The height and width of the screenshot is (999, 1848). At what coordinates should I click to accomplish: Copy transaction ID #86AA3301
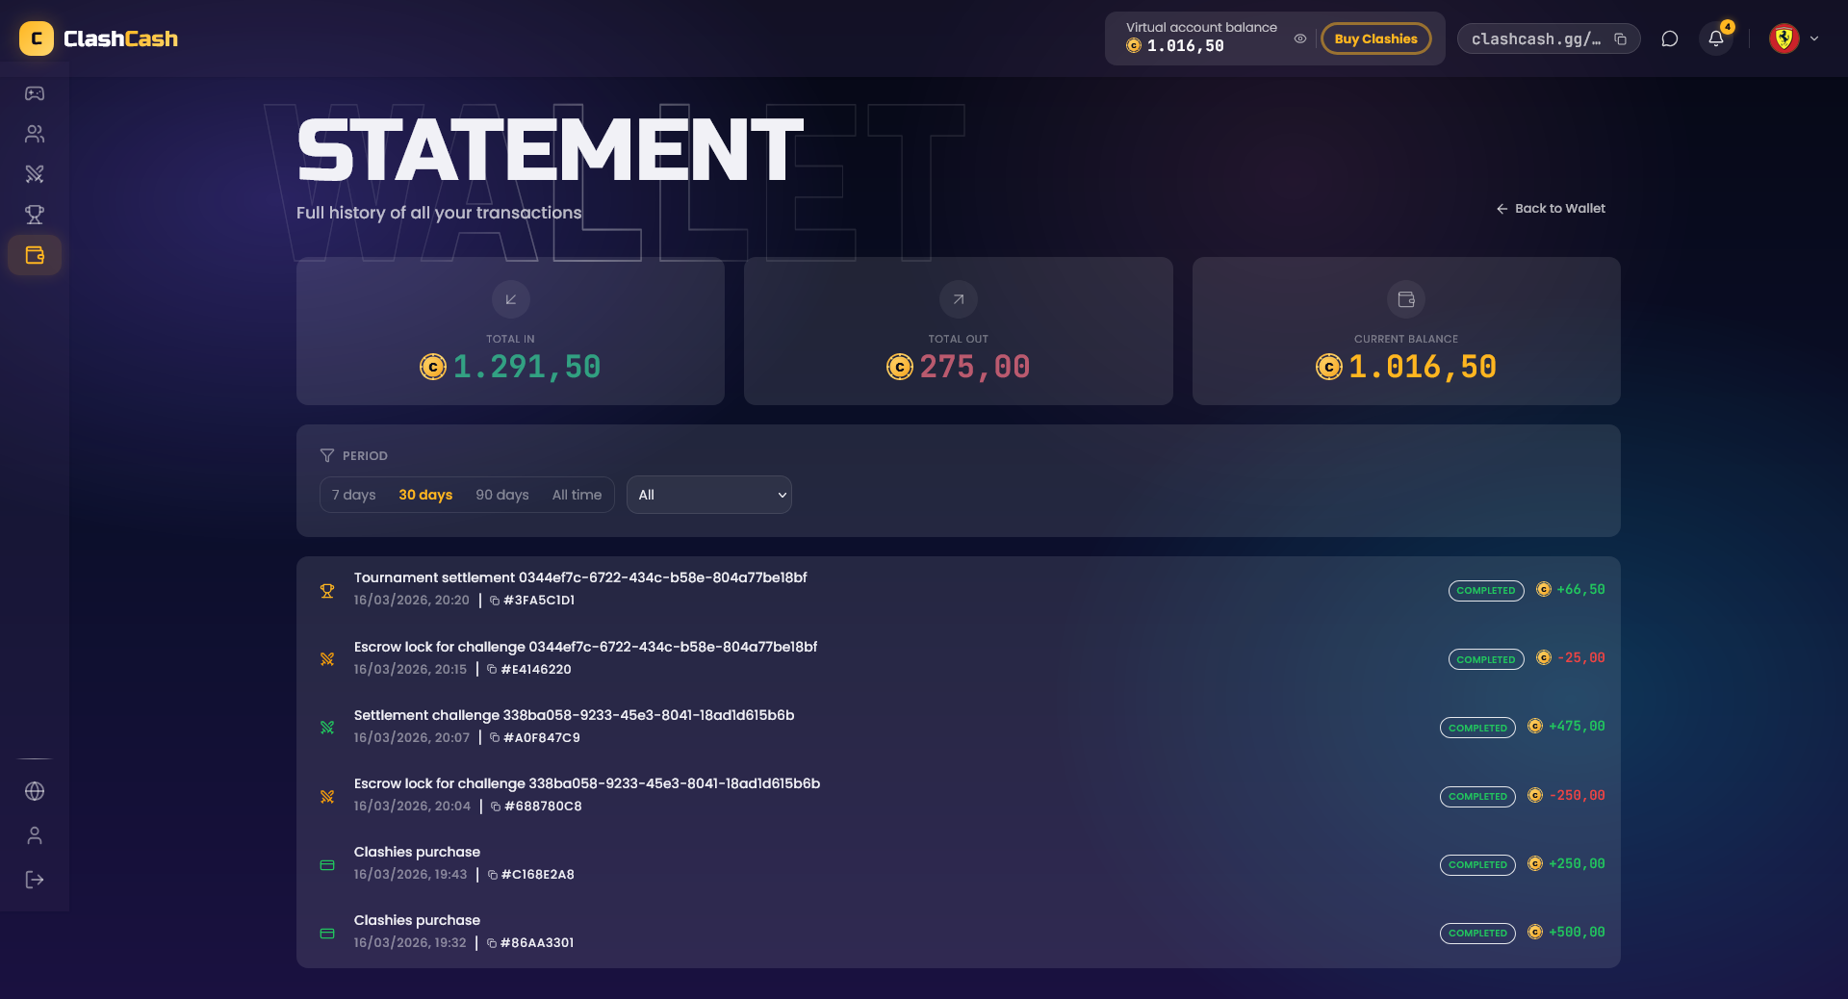click(x=492, y=943)
